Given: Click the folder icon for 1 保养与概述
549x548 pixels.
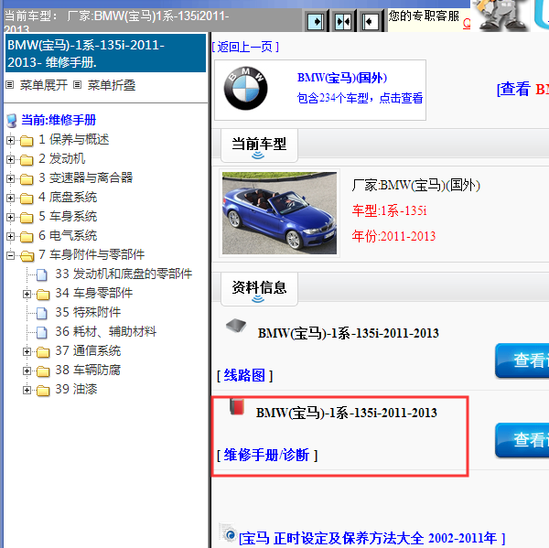Looking at the screenshot, I should (x=27, y=141).
